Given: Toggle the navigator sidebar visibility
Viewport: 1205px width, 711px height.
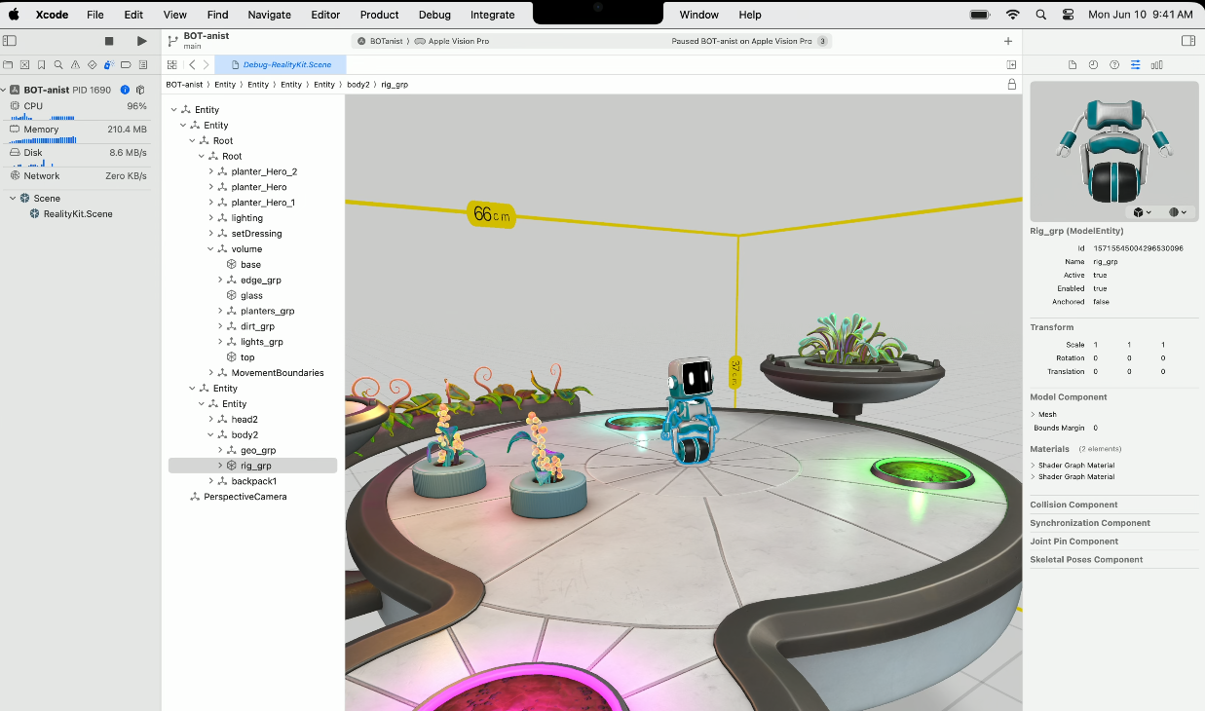Looking at the screenshot, I should click(10, 41).
